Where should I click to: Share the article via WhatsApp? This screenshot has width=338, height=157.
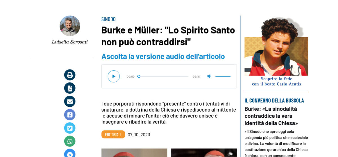[x=70, y=141]
